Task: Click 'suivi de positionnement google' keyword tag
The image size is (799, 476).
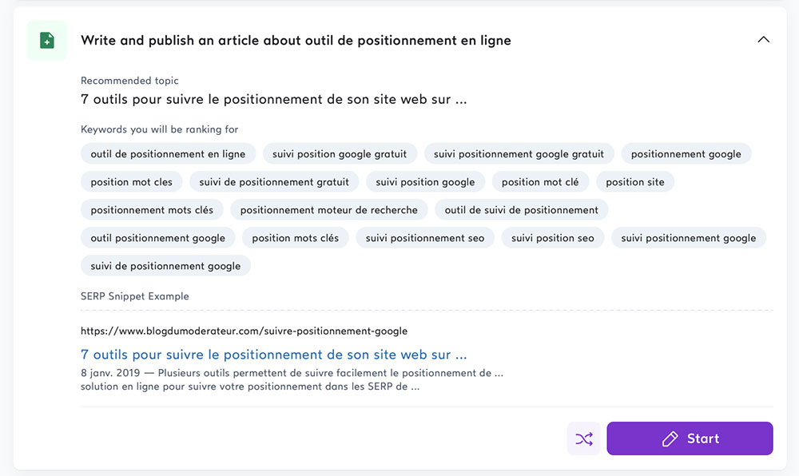Action: (165, 266)
